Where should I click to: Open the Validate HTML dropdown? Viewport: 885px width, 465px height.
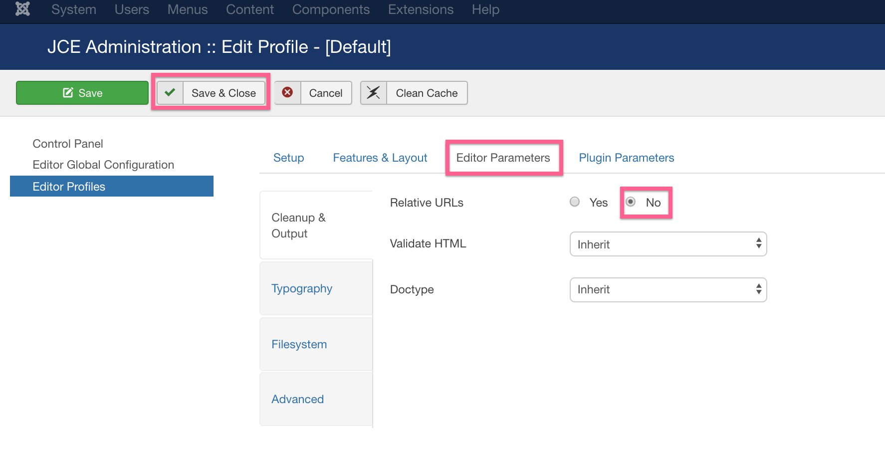tap(668, 244)
